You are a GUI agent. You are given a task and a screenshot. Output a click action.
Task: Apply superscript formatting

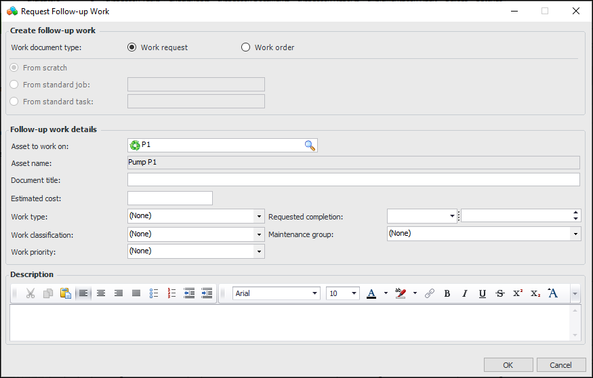pyautogui.click(x=517, y=293)
